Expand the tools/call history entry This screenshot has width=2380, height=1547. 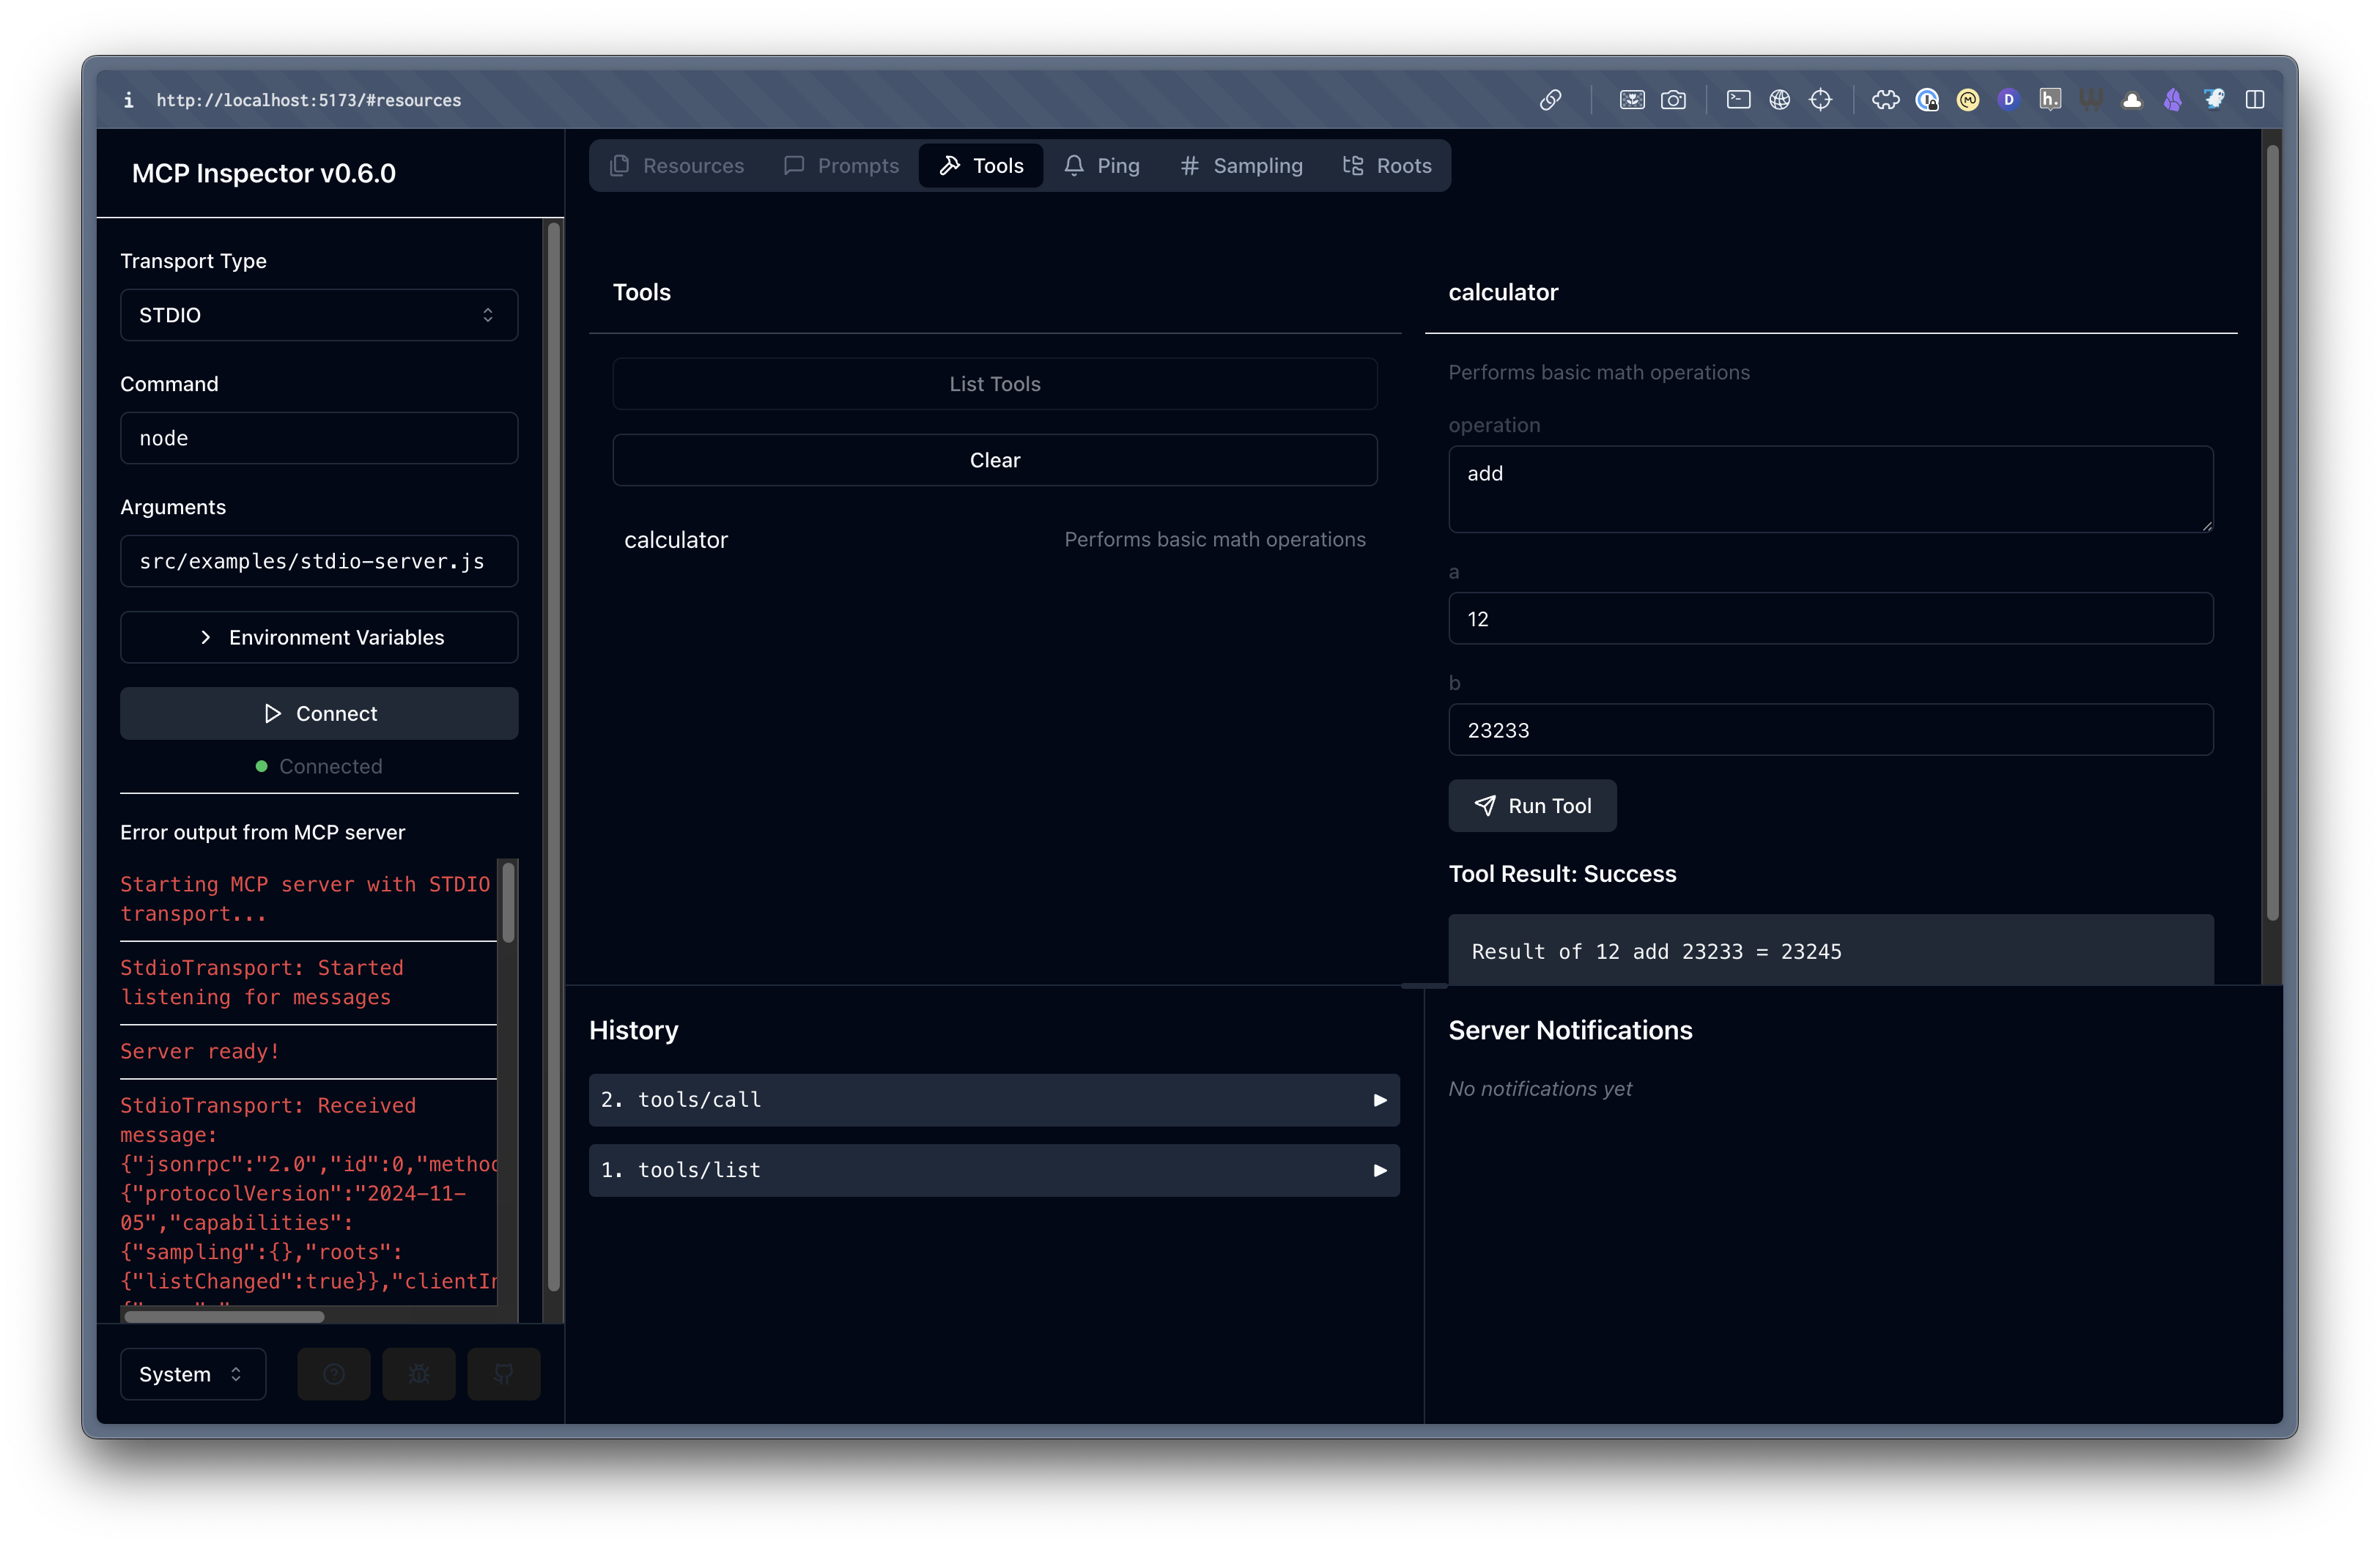click(x=993, y=1100)
